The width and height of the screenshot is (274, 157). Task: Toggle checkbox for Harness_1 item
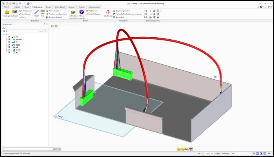(9, 39)
